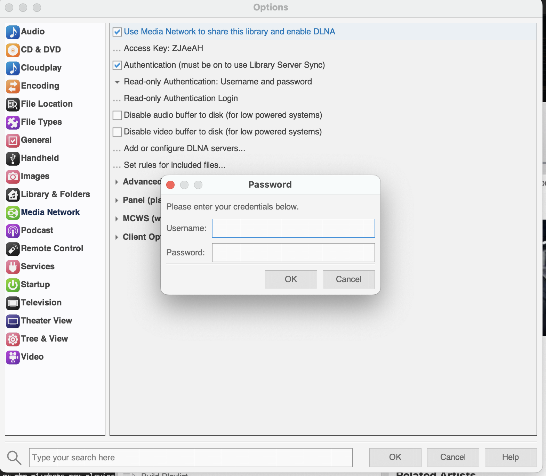Expand the MCWS section triangle
Image resolution: width=546 pixels, height=476 pixels.
click(117, 219)
